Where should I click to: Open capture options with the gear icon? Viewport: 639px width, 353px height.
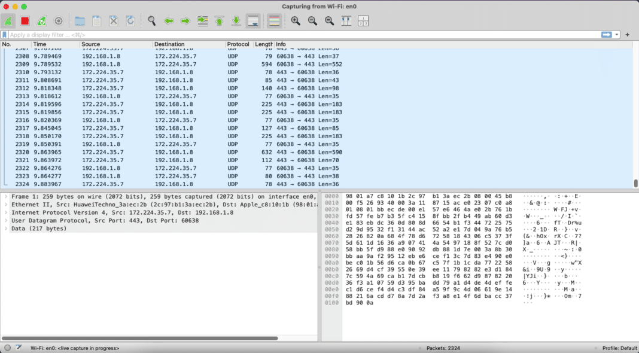pyautogui.click(x=58, y=20)
